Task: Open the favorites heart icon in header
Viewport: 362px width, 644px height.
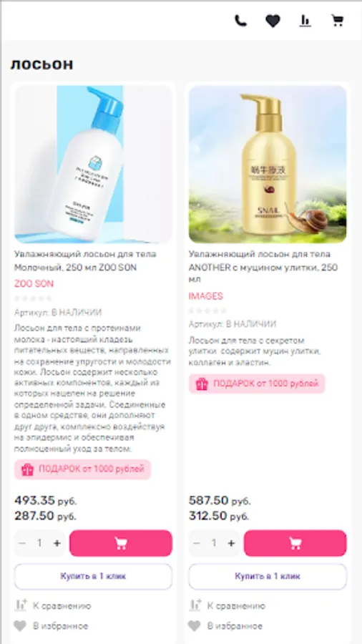Action: pos(273,21)
